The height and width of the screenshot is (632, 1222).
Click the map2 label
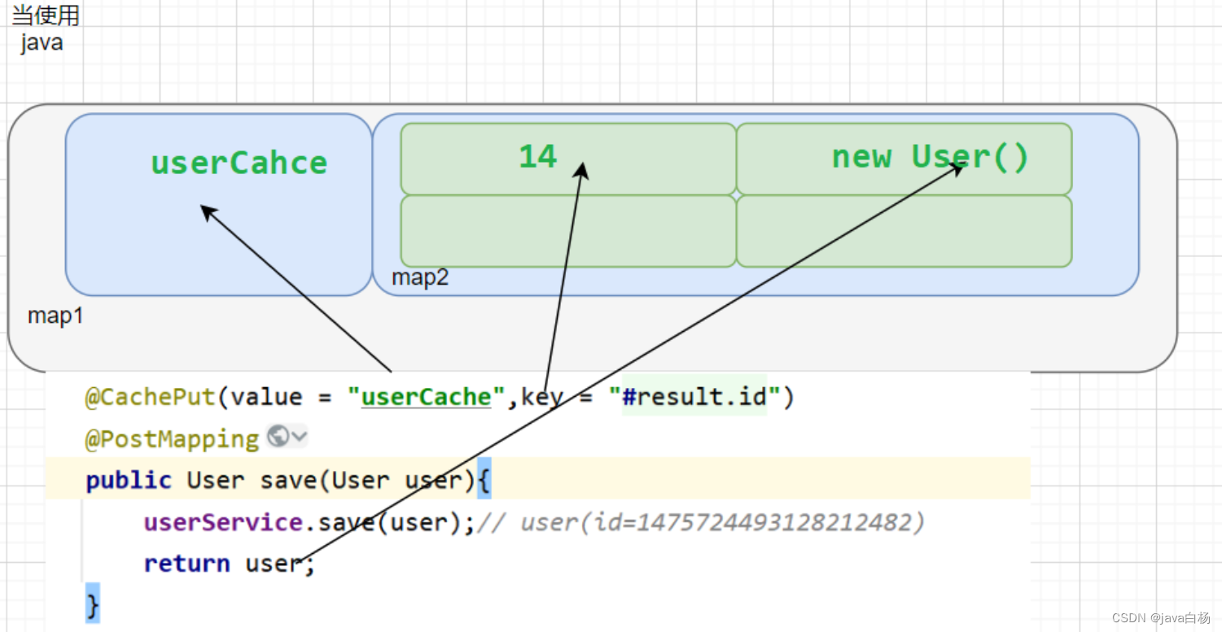coord(420,278)
